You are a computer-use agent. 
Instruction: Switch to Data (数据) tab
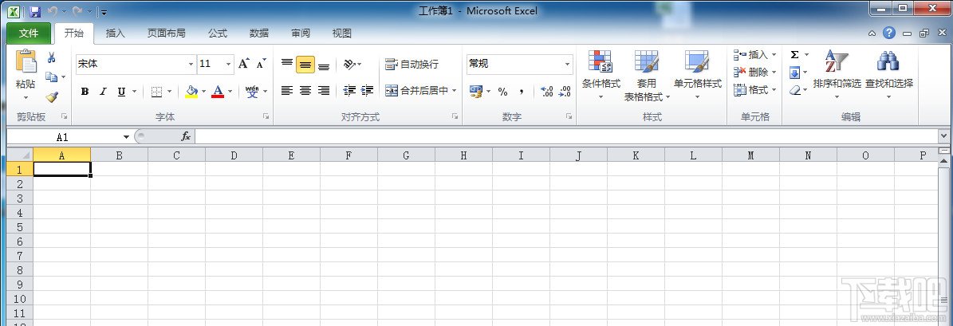pos(259,33)
